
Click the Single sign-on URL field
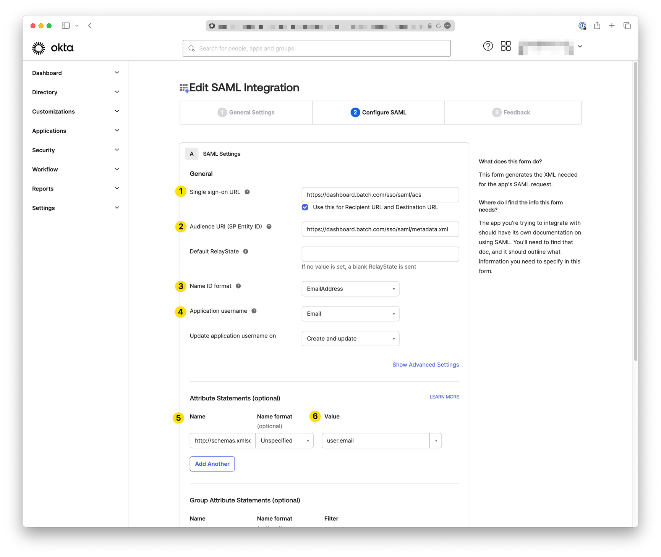[x=380, y=195]
